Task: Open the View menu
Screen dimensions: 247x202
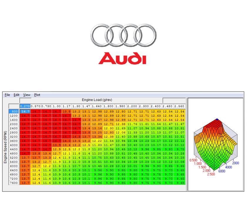Action: 27,95
